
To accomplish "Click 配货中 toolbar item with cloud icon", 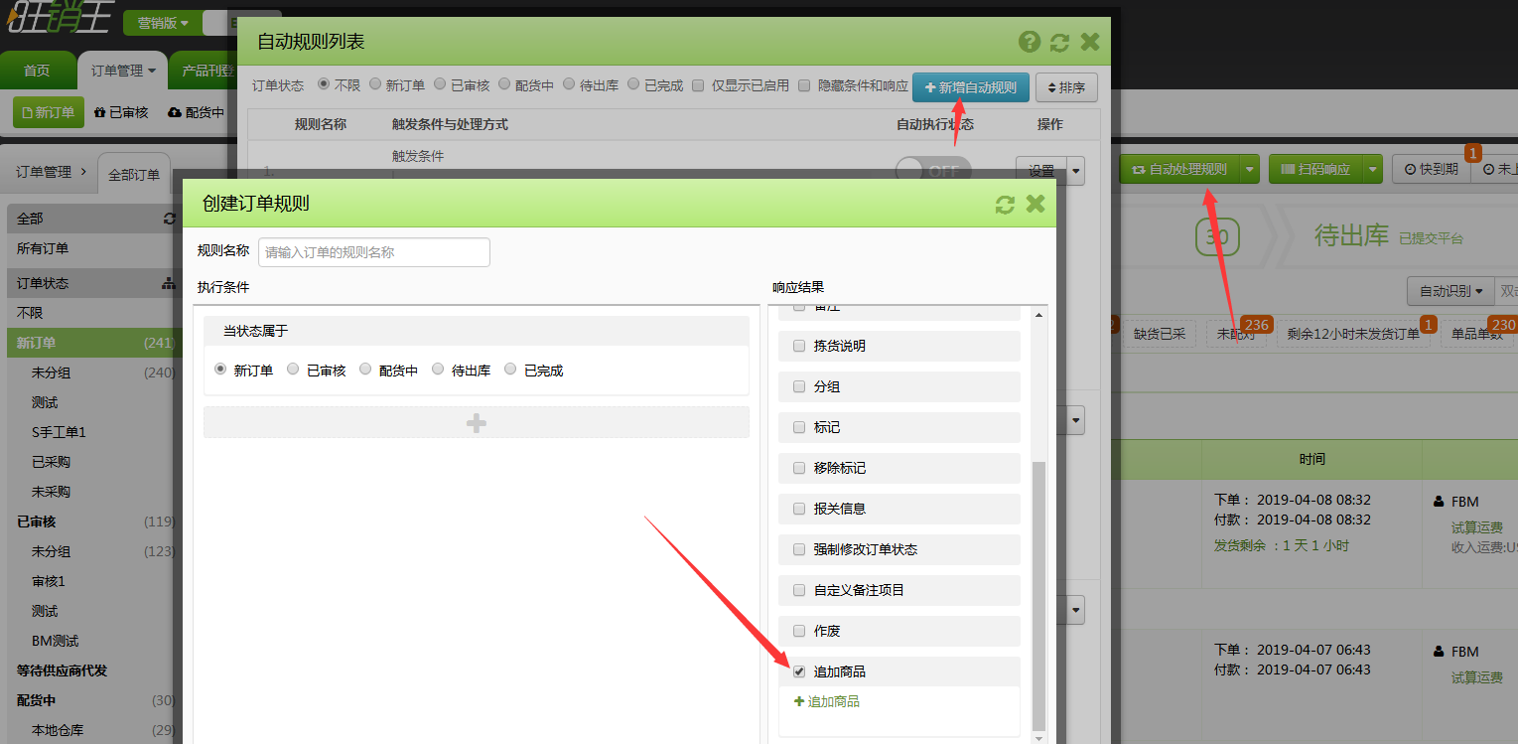I will (197, 112).
